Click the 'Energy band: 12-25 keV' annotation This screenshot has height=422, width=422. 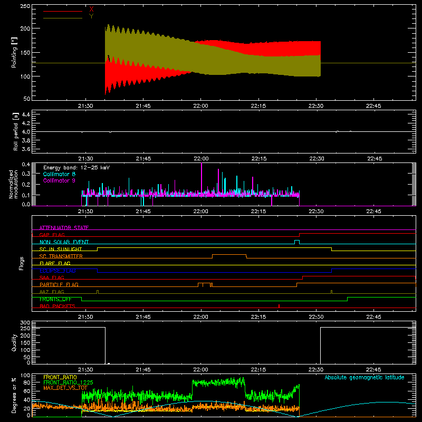pyautogui.click(x=76, y=168)
